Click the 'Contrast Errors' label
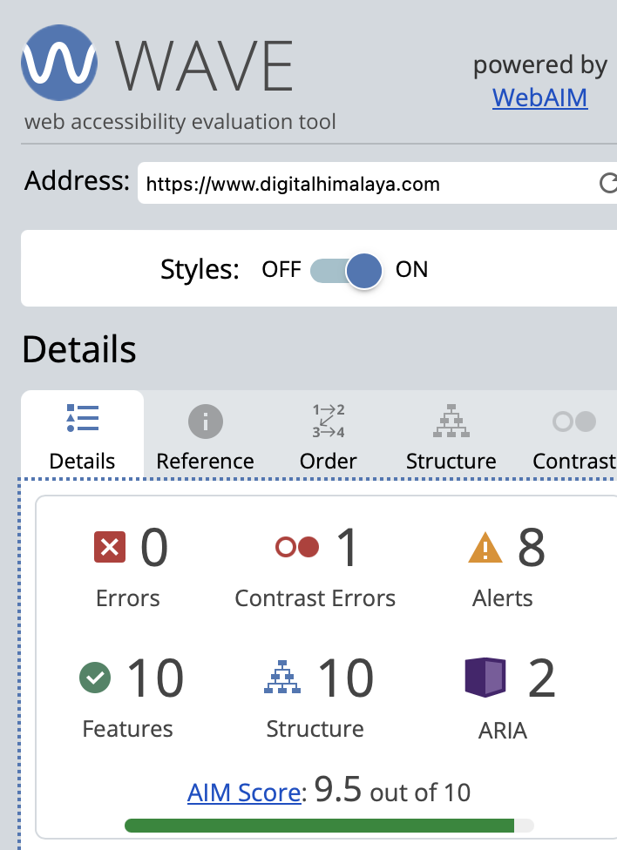617x850 pixels. pos(315,598)
